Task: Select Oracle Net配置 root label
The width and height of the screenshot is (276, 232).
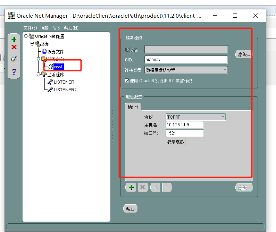Action: point(50,36)
